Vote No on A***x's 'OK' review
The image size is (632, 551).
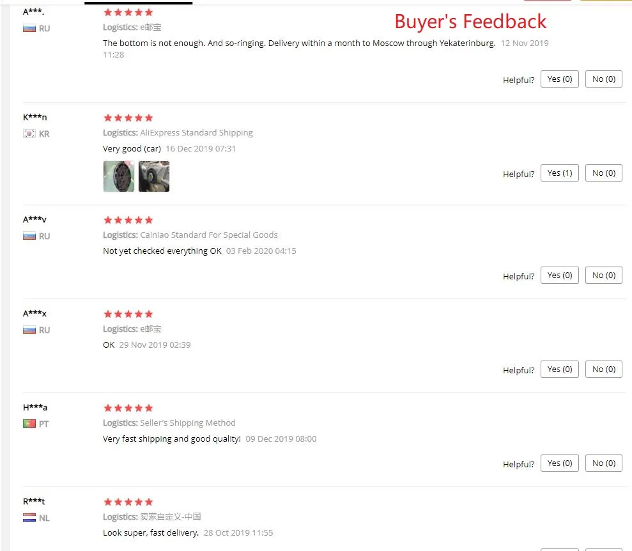[x=603, y=369]
